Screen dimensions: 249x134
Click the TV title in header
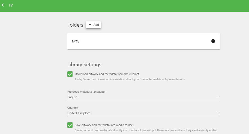(11, 5)
